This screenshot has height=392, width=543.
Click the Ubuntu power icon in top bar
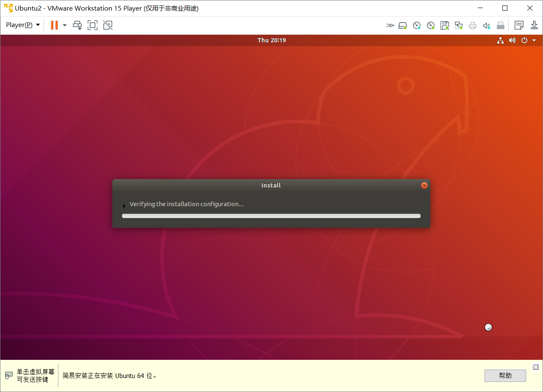click(524, 40)
